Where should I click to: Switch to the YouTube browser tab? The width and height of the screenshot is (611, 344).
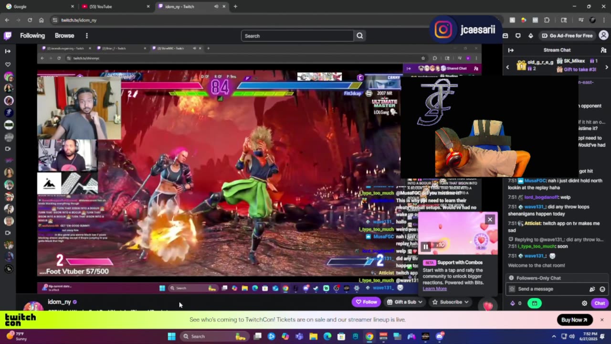(115, 7)
